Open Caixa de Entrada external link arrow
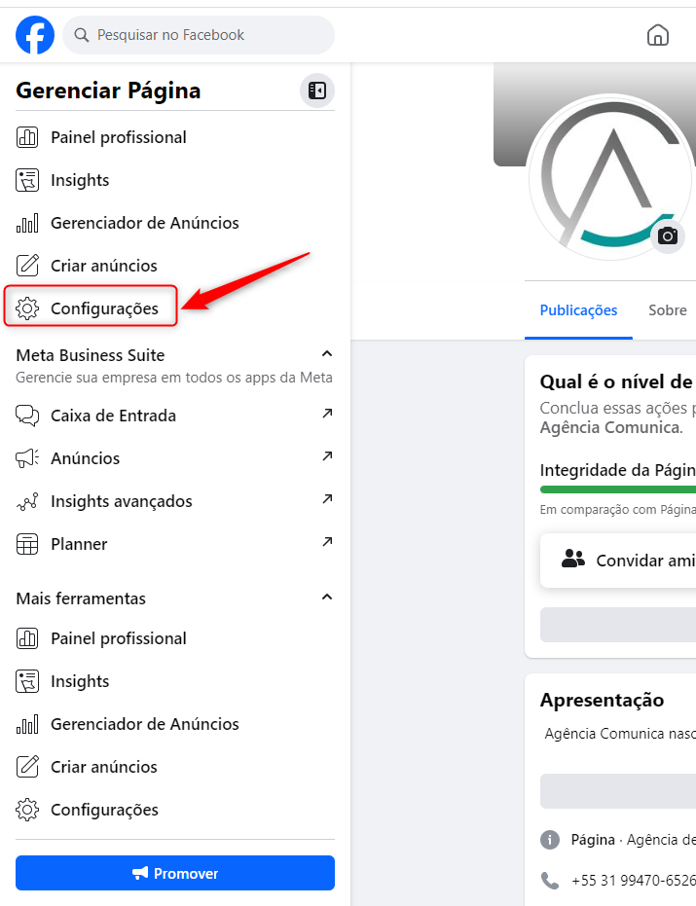This screenshot has height=906, width=696. [327, 414]
